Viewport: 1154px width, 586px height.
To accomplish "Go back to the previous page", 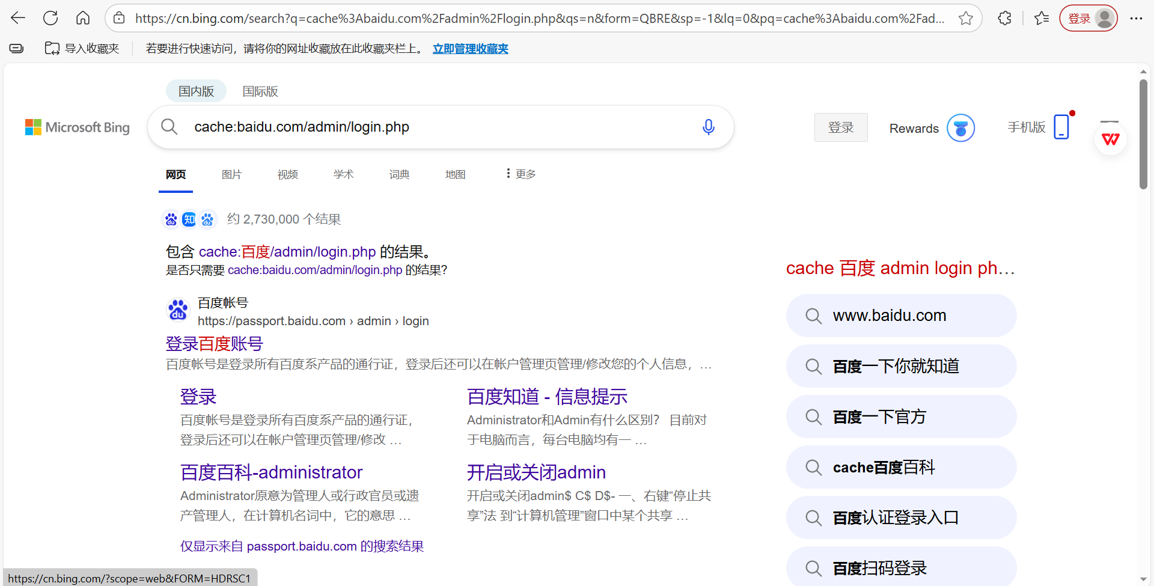I will coord(18,18).
